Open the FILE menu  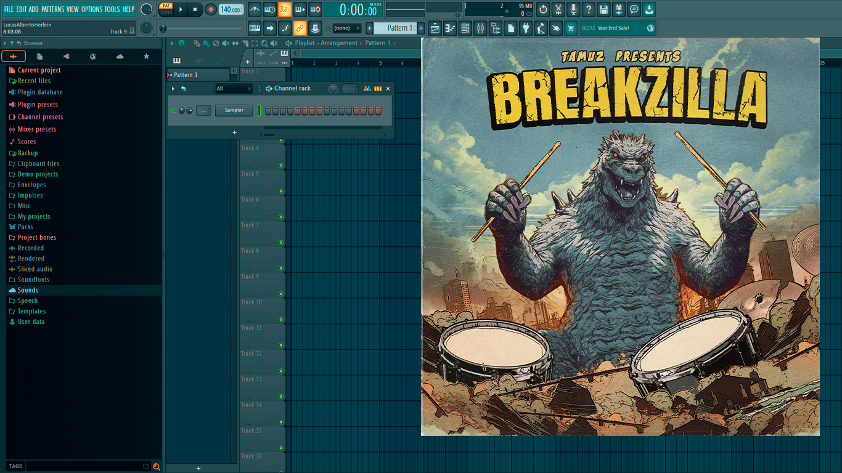point(9,9)
